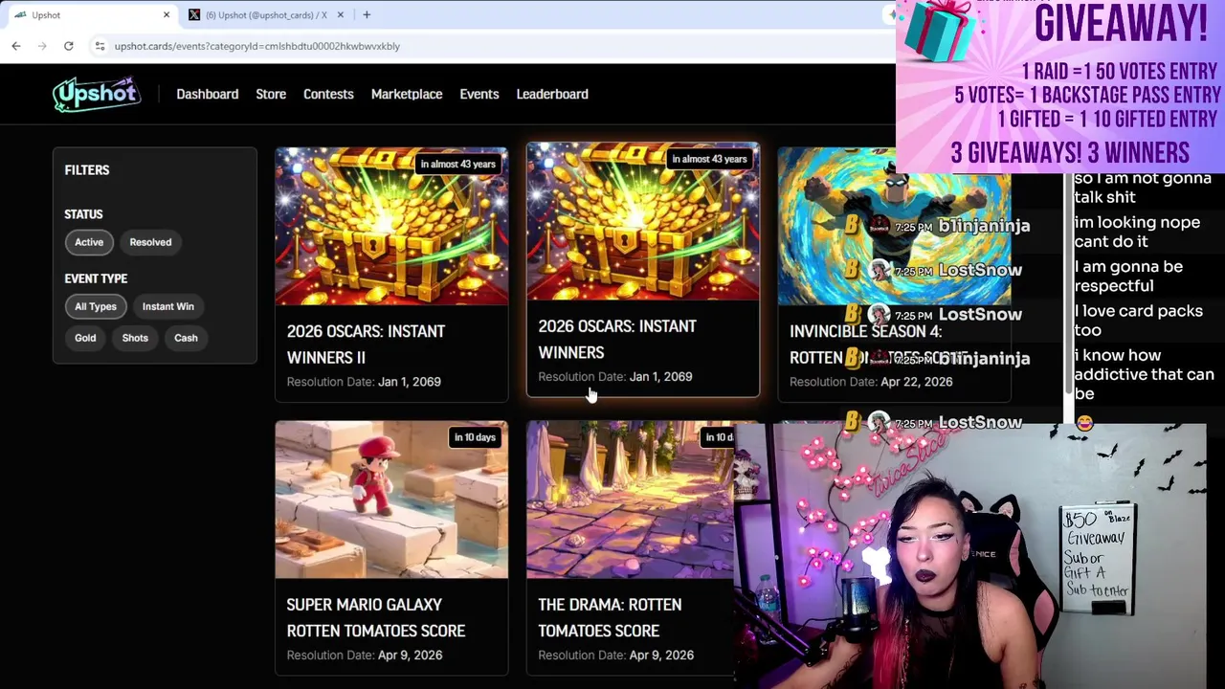Click the 'in 10 days' badge on Super Mario card

[x=475, y=437]
